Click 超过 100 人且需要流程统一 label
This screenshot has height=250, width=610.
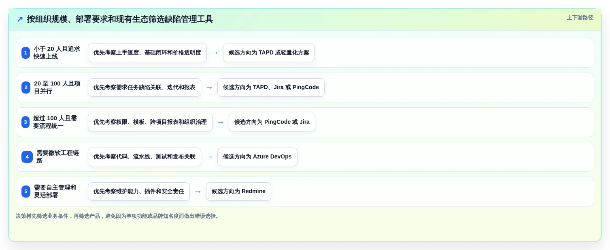point(55,122)
